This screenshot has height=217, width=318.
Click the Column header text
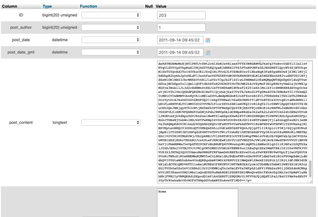[x=10, y=6]
